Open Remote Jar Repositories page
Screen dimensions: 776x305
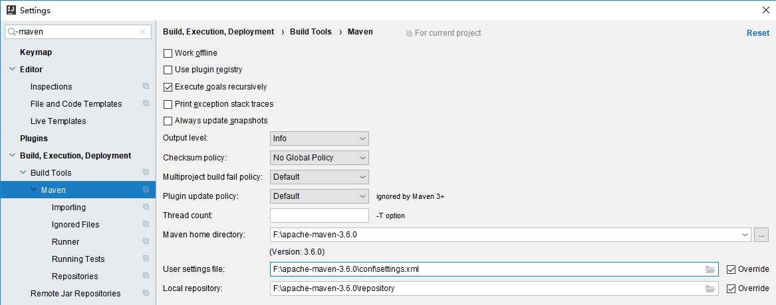click(x=75, y=294)
